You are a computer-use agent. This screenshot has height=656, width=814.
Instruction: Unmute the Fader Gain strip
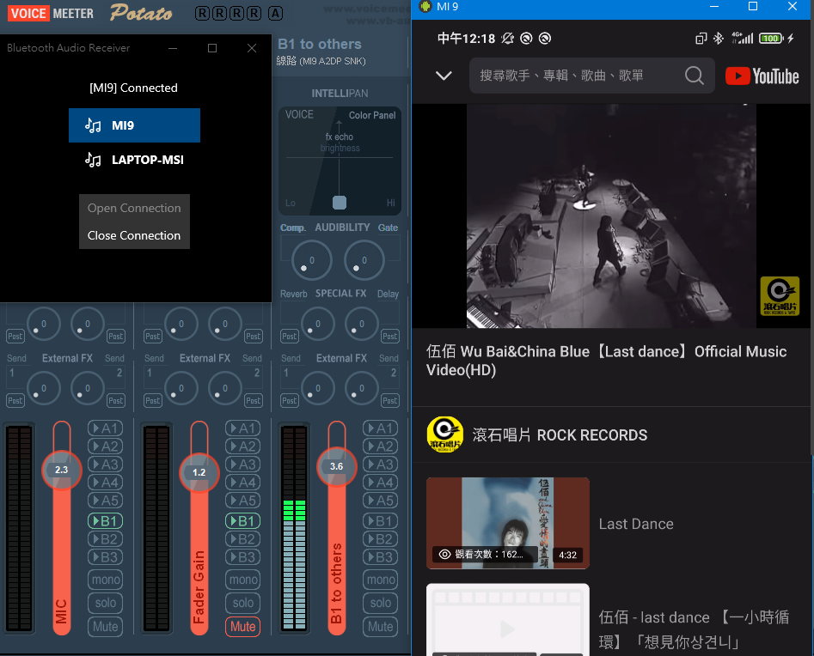tap(243, 627)
